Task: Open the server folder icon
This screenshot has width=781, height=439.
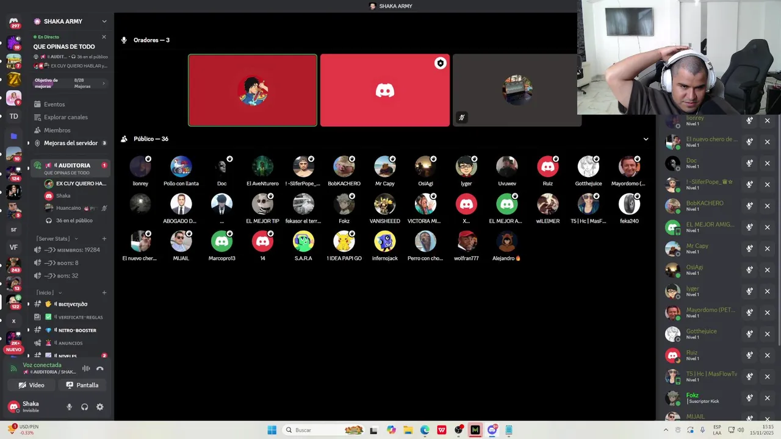Action: 13,135
